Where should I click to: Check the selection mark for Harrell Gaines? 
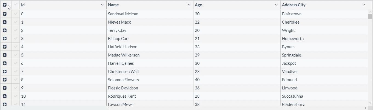[16, 63]
